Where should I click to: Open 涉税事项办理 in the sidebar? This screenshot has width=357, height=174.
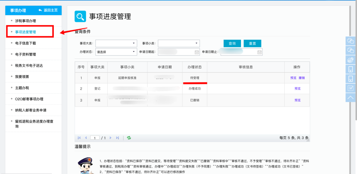(x=25, y=21)
